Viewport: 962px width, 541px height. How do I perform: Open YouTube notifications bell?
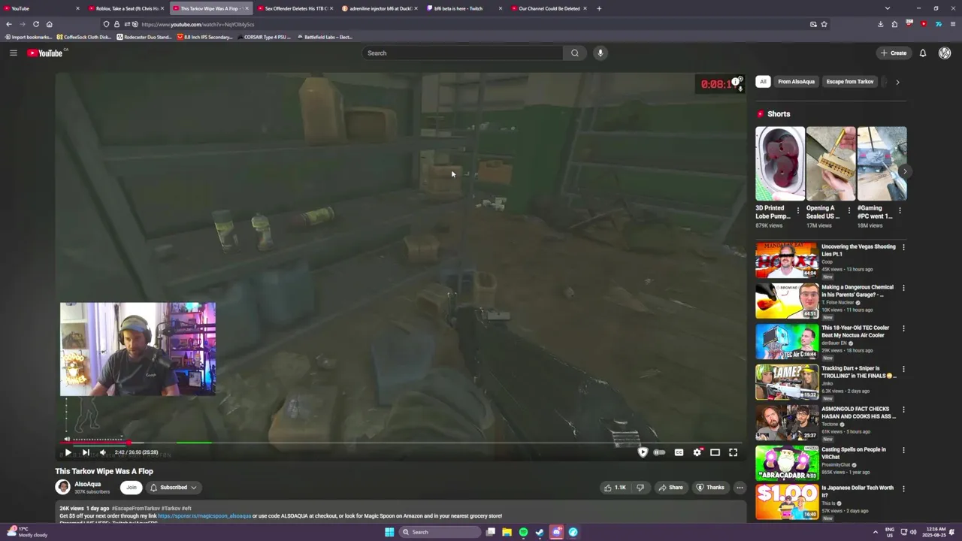(923, 53)
